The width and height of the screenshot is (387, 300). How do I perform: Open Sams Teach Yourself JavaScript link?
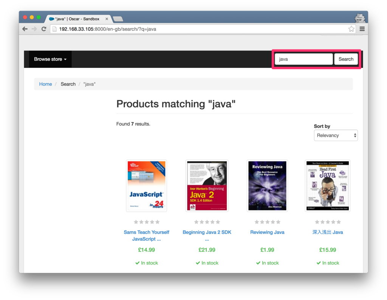click(x=146, y=235)
